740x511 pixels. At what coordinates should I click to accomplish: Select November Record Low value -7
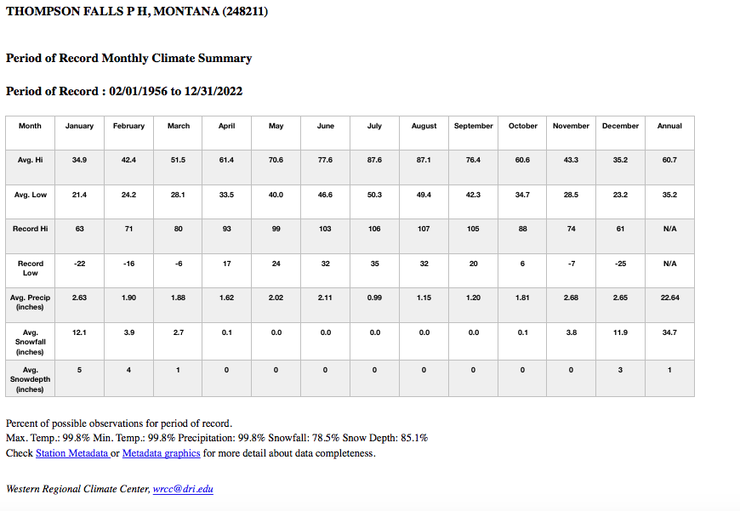tap(571, 264)
